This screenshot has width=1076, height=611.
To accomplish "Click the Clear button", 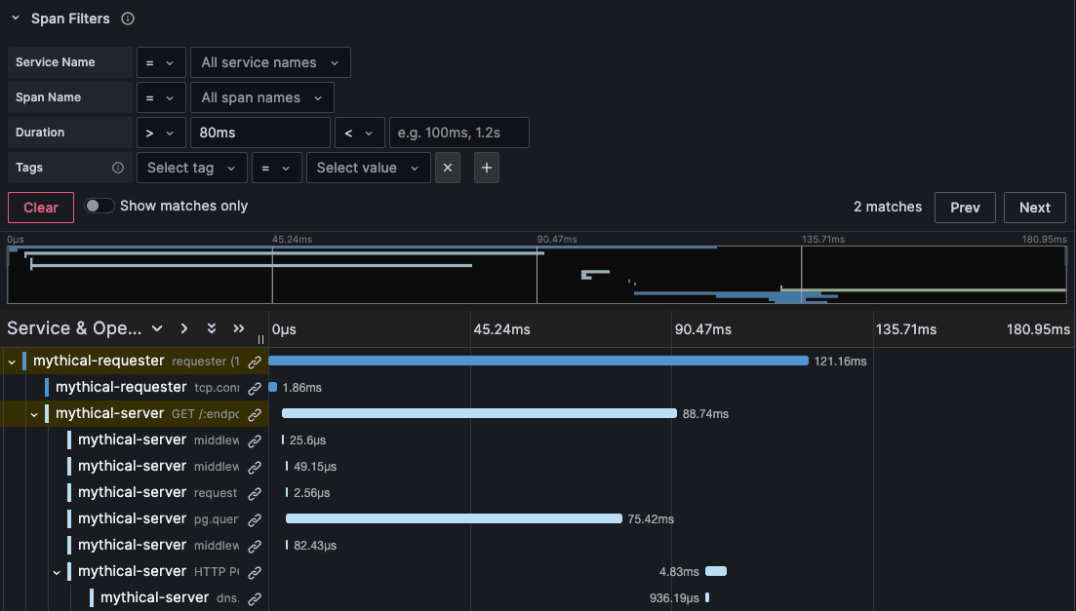I will (x=40, y=207).
